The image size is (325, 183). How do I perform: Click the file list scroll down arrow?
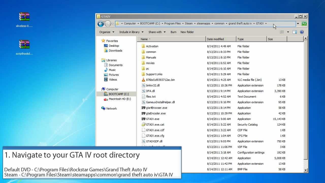[305, 170]
